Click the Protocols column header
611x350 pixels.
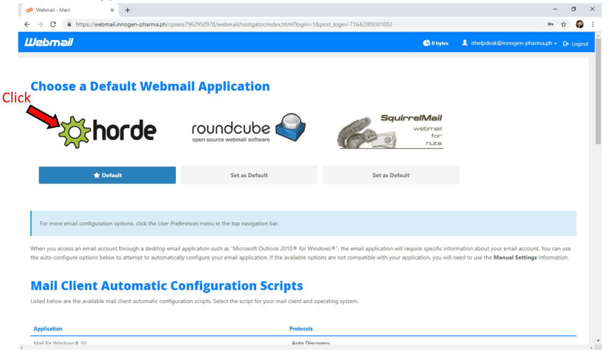pos(301,329)
